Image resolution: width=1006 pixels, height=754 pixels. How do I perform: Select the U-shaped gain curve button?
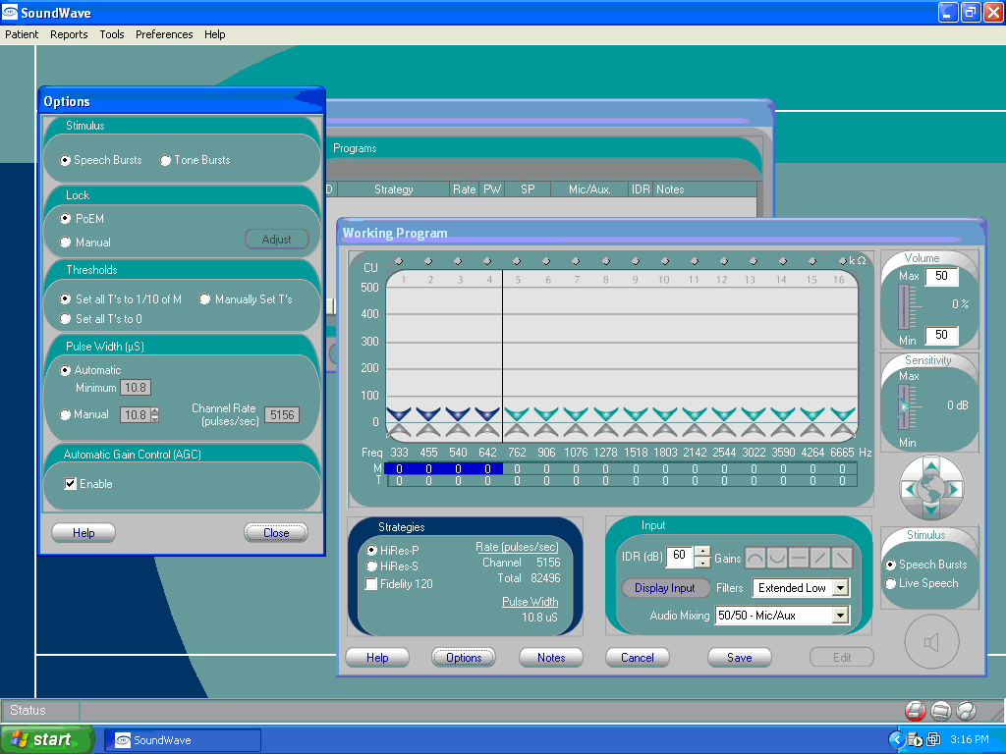pos(777,558)
